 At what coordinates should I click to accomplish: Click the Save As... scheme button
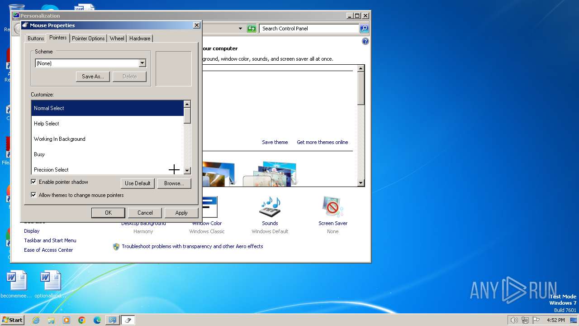point(93,77)
